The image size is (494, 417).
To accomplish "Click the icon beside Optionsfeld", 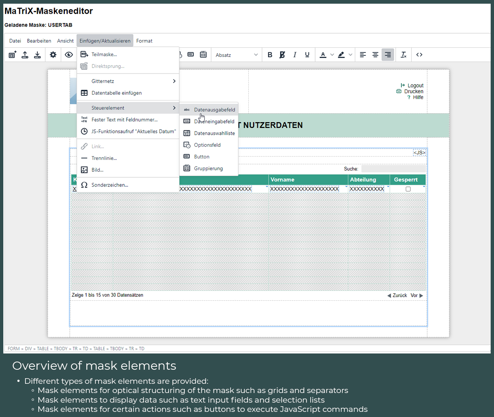I will 187,145.
